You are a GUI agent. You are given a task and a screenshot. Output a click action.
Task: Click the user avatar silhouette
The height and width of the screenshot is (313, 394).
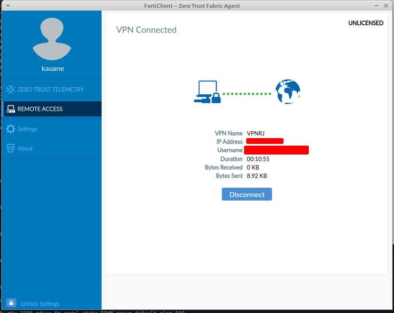[x=52, y=39]
